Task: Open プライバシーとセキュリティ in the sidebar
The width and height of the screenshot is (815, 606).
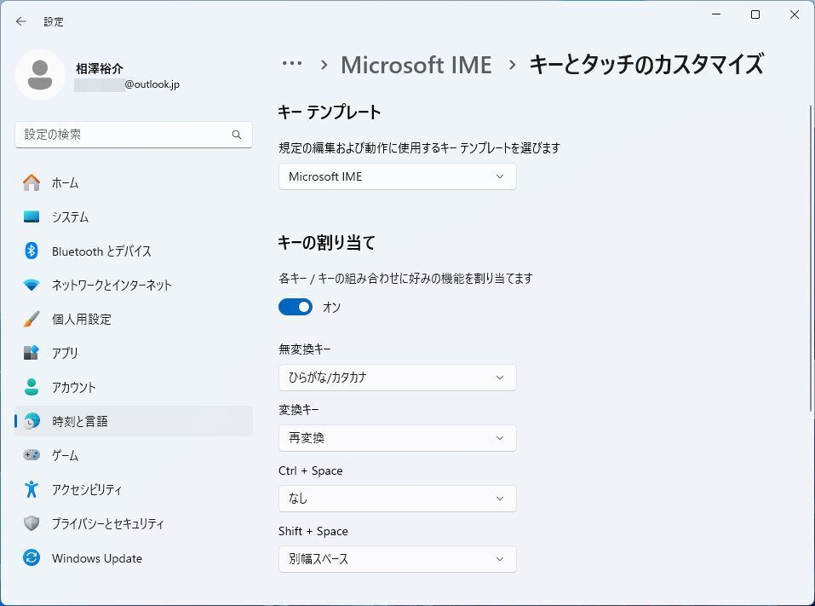Action: (134, 523)
